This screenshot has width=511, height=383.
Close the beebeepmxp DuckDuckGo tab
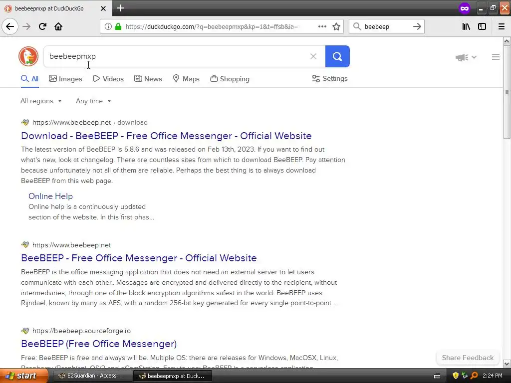tap(103, 8)
